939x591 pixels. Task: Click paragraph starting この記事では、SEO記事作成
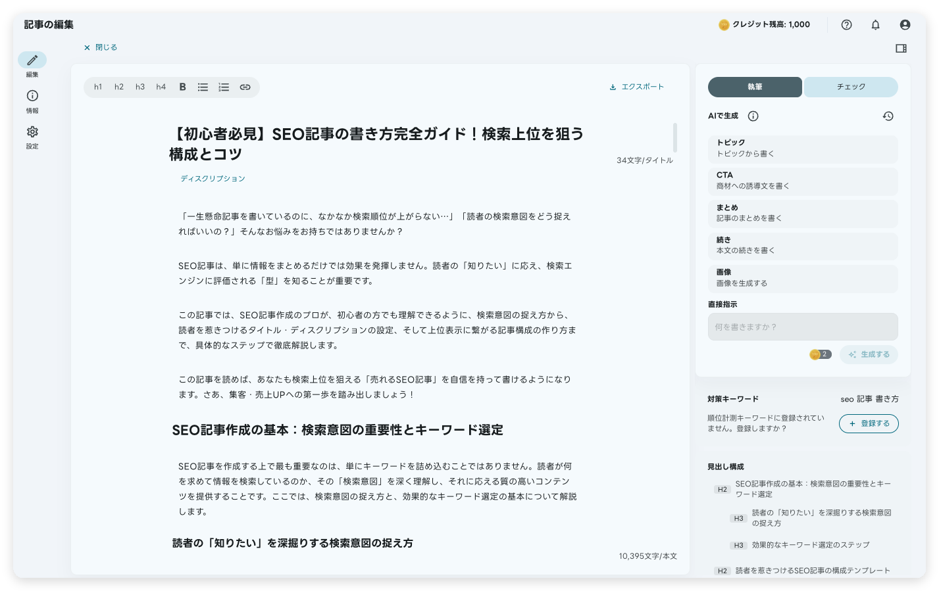tap(378, 330)
